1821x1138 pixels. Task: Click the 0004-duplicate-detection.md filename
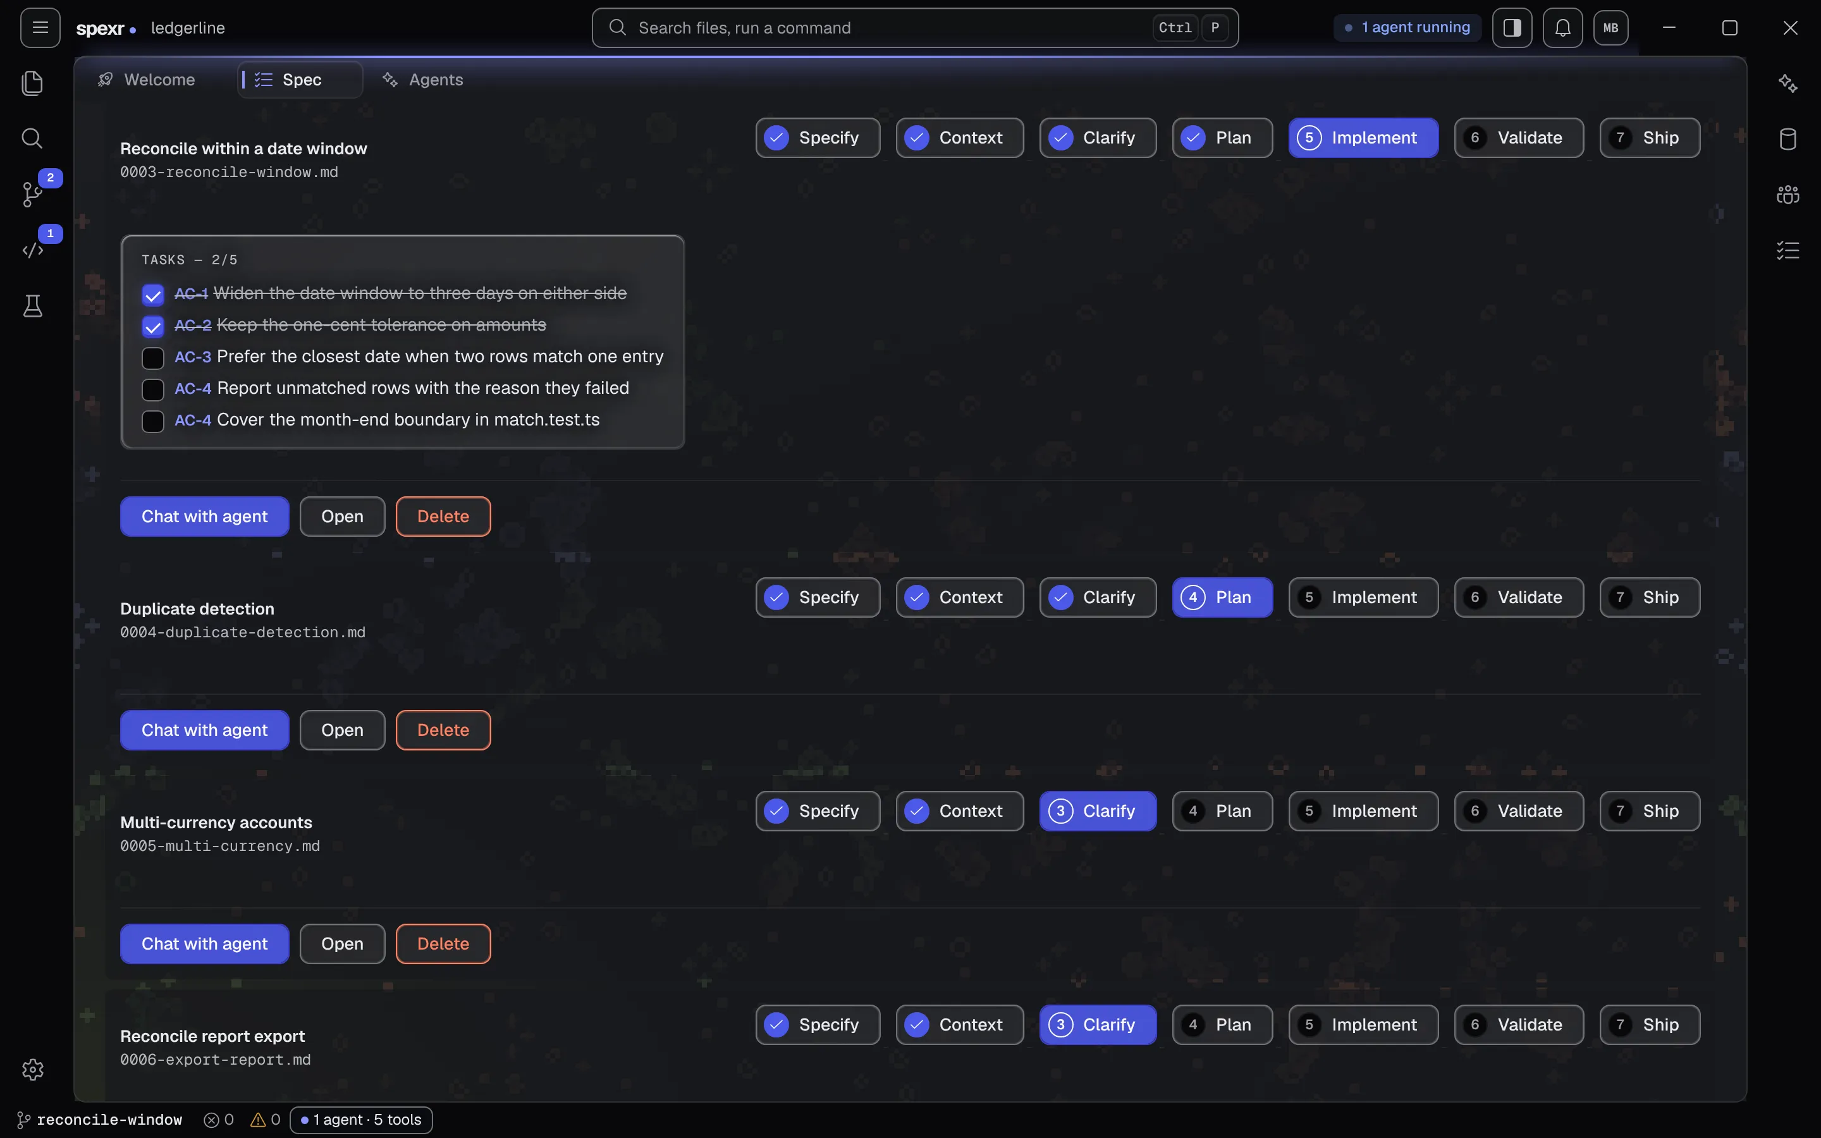[242, 632]
